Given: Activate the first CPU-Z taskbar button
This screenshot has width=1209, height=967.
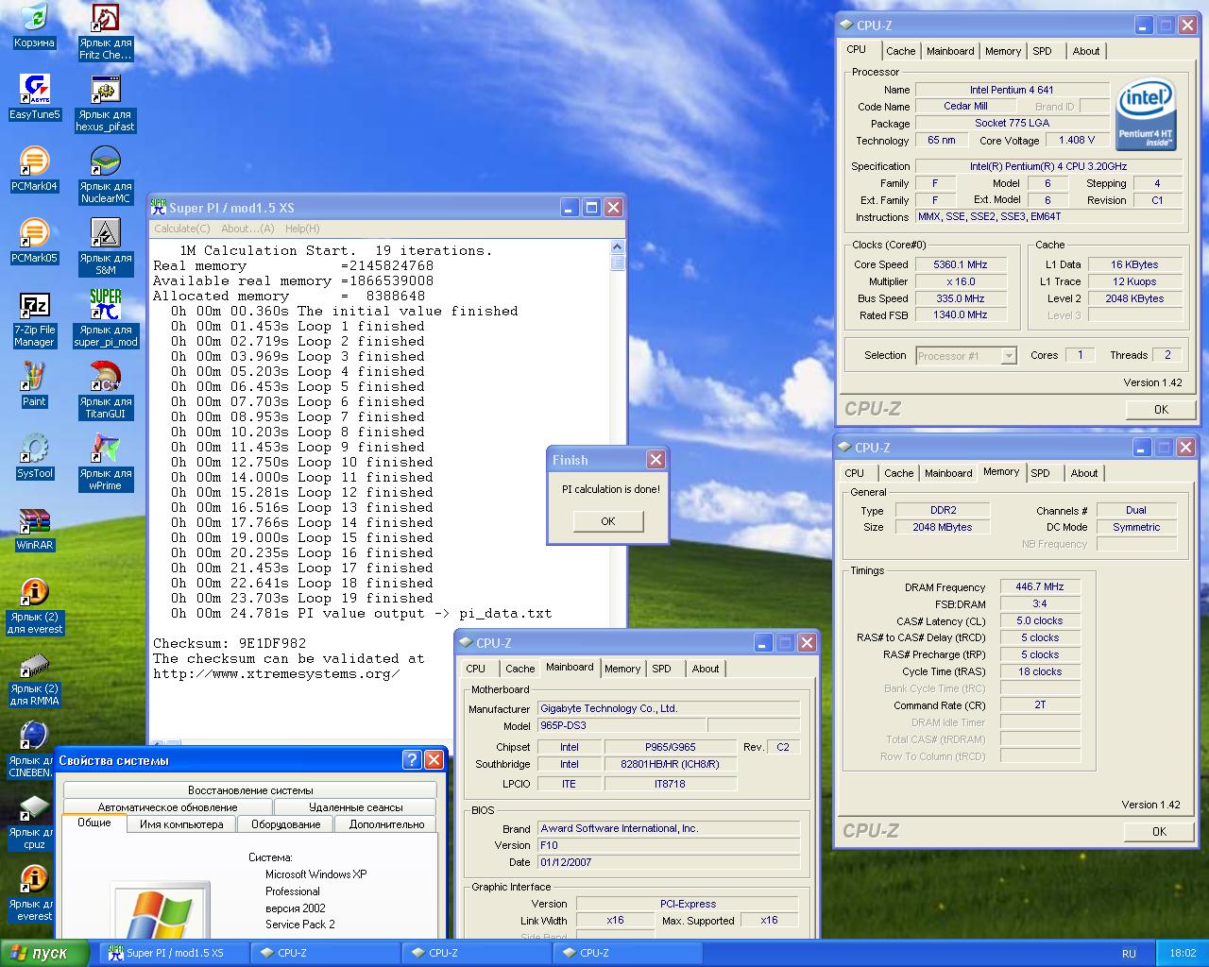Looking at the screenshot, I should tap(325, 953).
